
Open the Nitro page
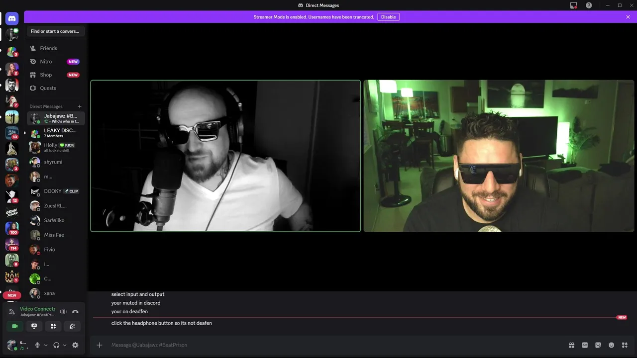56,62
